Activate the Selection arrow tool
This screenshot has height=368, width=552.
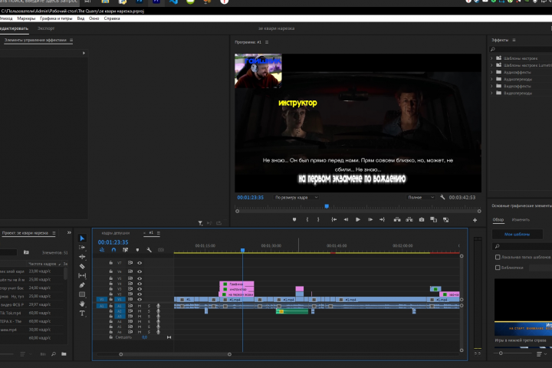pos(82,238)
